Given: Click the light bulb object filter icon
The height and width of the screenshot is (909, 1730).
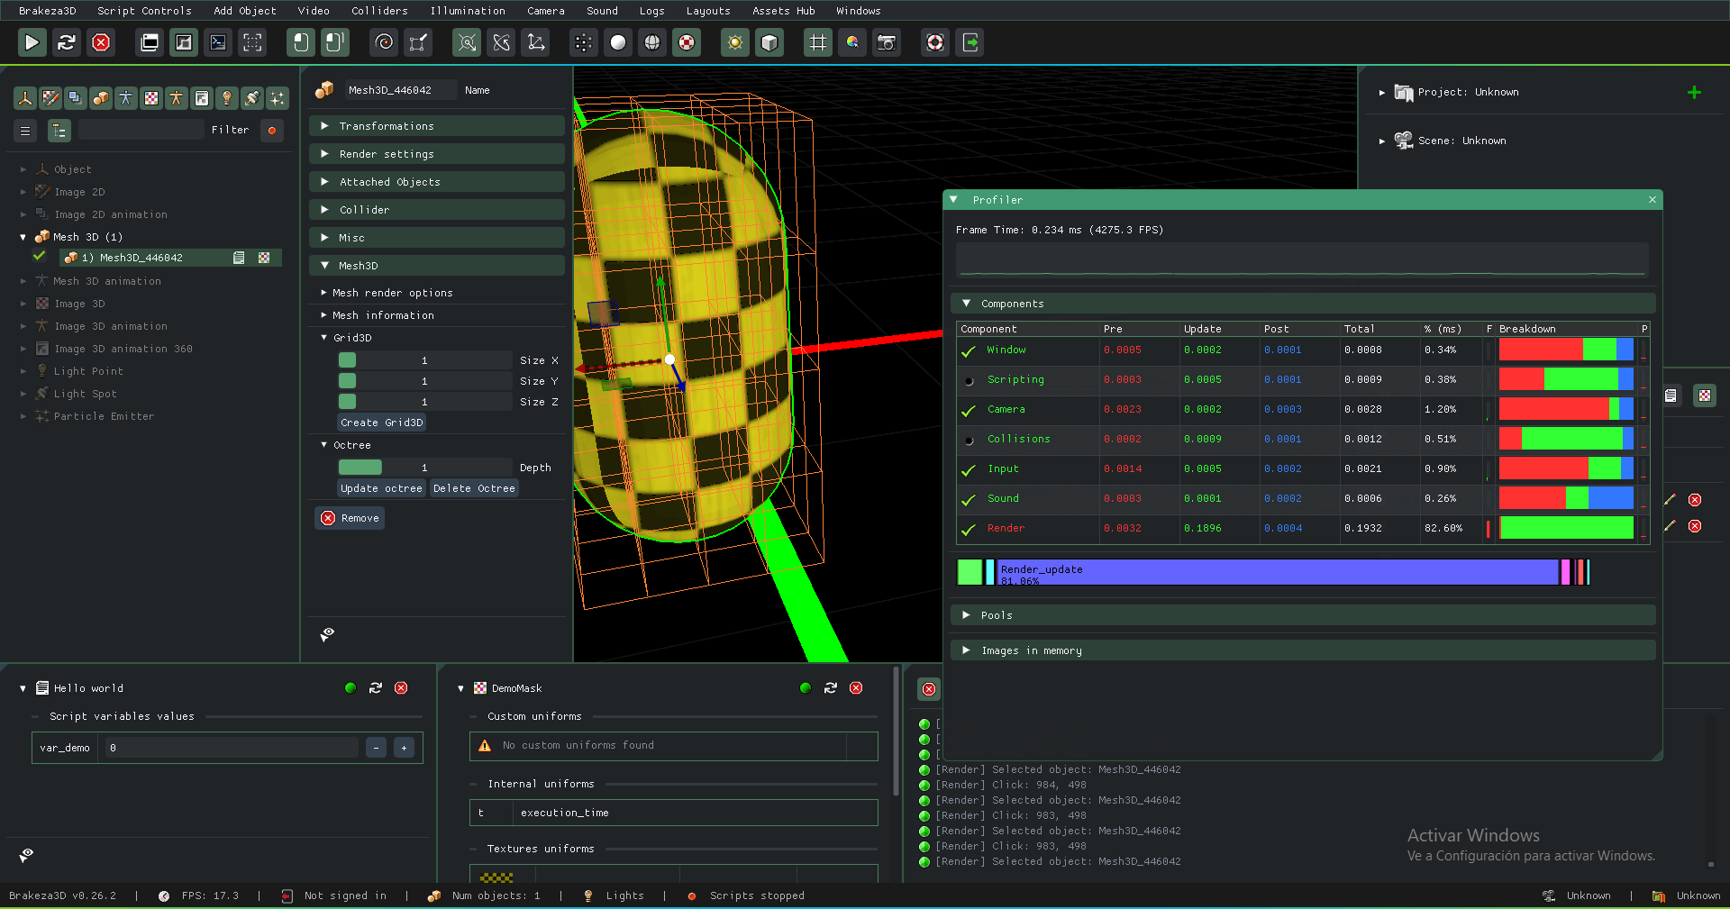Looking at the screenshot, I should tap(227, 98).
